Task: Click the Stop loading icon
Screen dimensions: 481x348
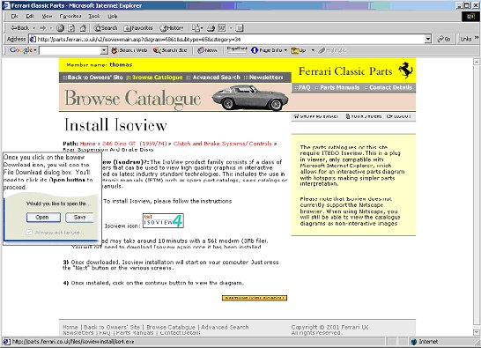Action: (x=61, y=28)
